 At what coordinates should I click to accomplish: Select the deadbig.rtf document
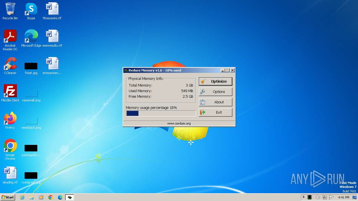[10, 175]
